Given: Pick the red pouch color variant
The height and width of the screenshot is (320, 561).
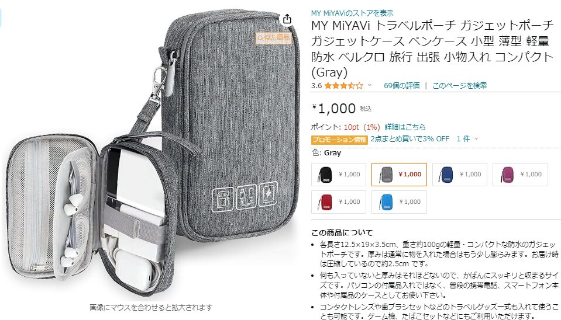Looking at the screenshot, I should click(339, 202).
